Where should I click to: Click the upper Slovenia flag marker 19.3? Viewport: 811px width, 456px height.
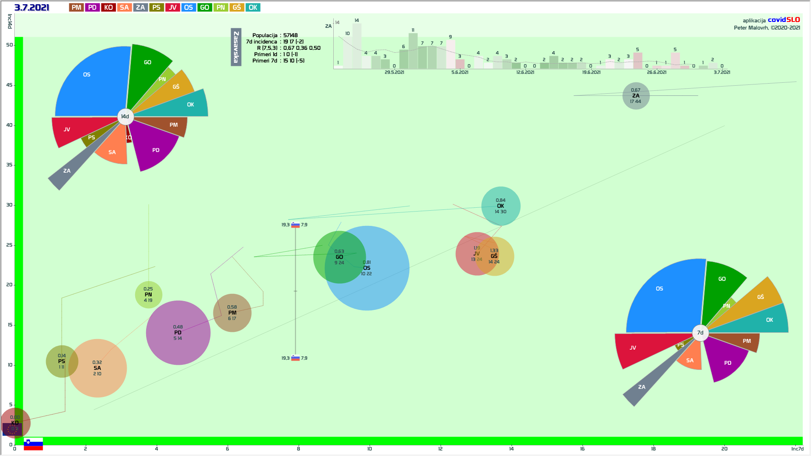coord(295,225)
